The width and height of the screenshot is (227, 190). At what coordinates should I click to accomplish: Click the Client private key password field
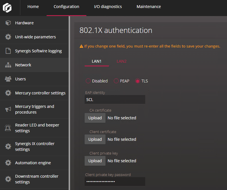pyautogui.click(x=115, y=181)
